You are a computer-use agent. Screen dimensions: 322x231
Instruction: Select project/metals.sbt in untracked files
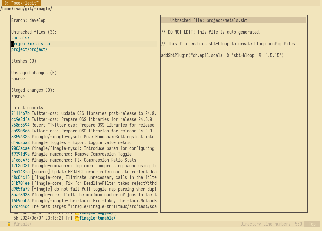(x=32, y=44)
